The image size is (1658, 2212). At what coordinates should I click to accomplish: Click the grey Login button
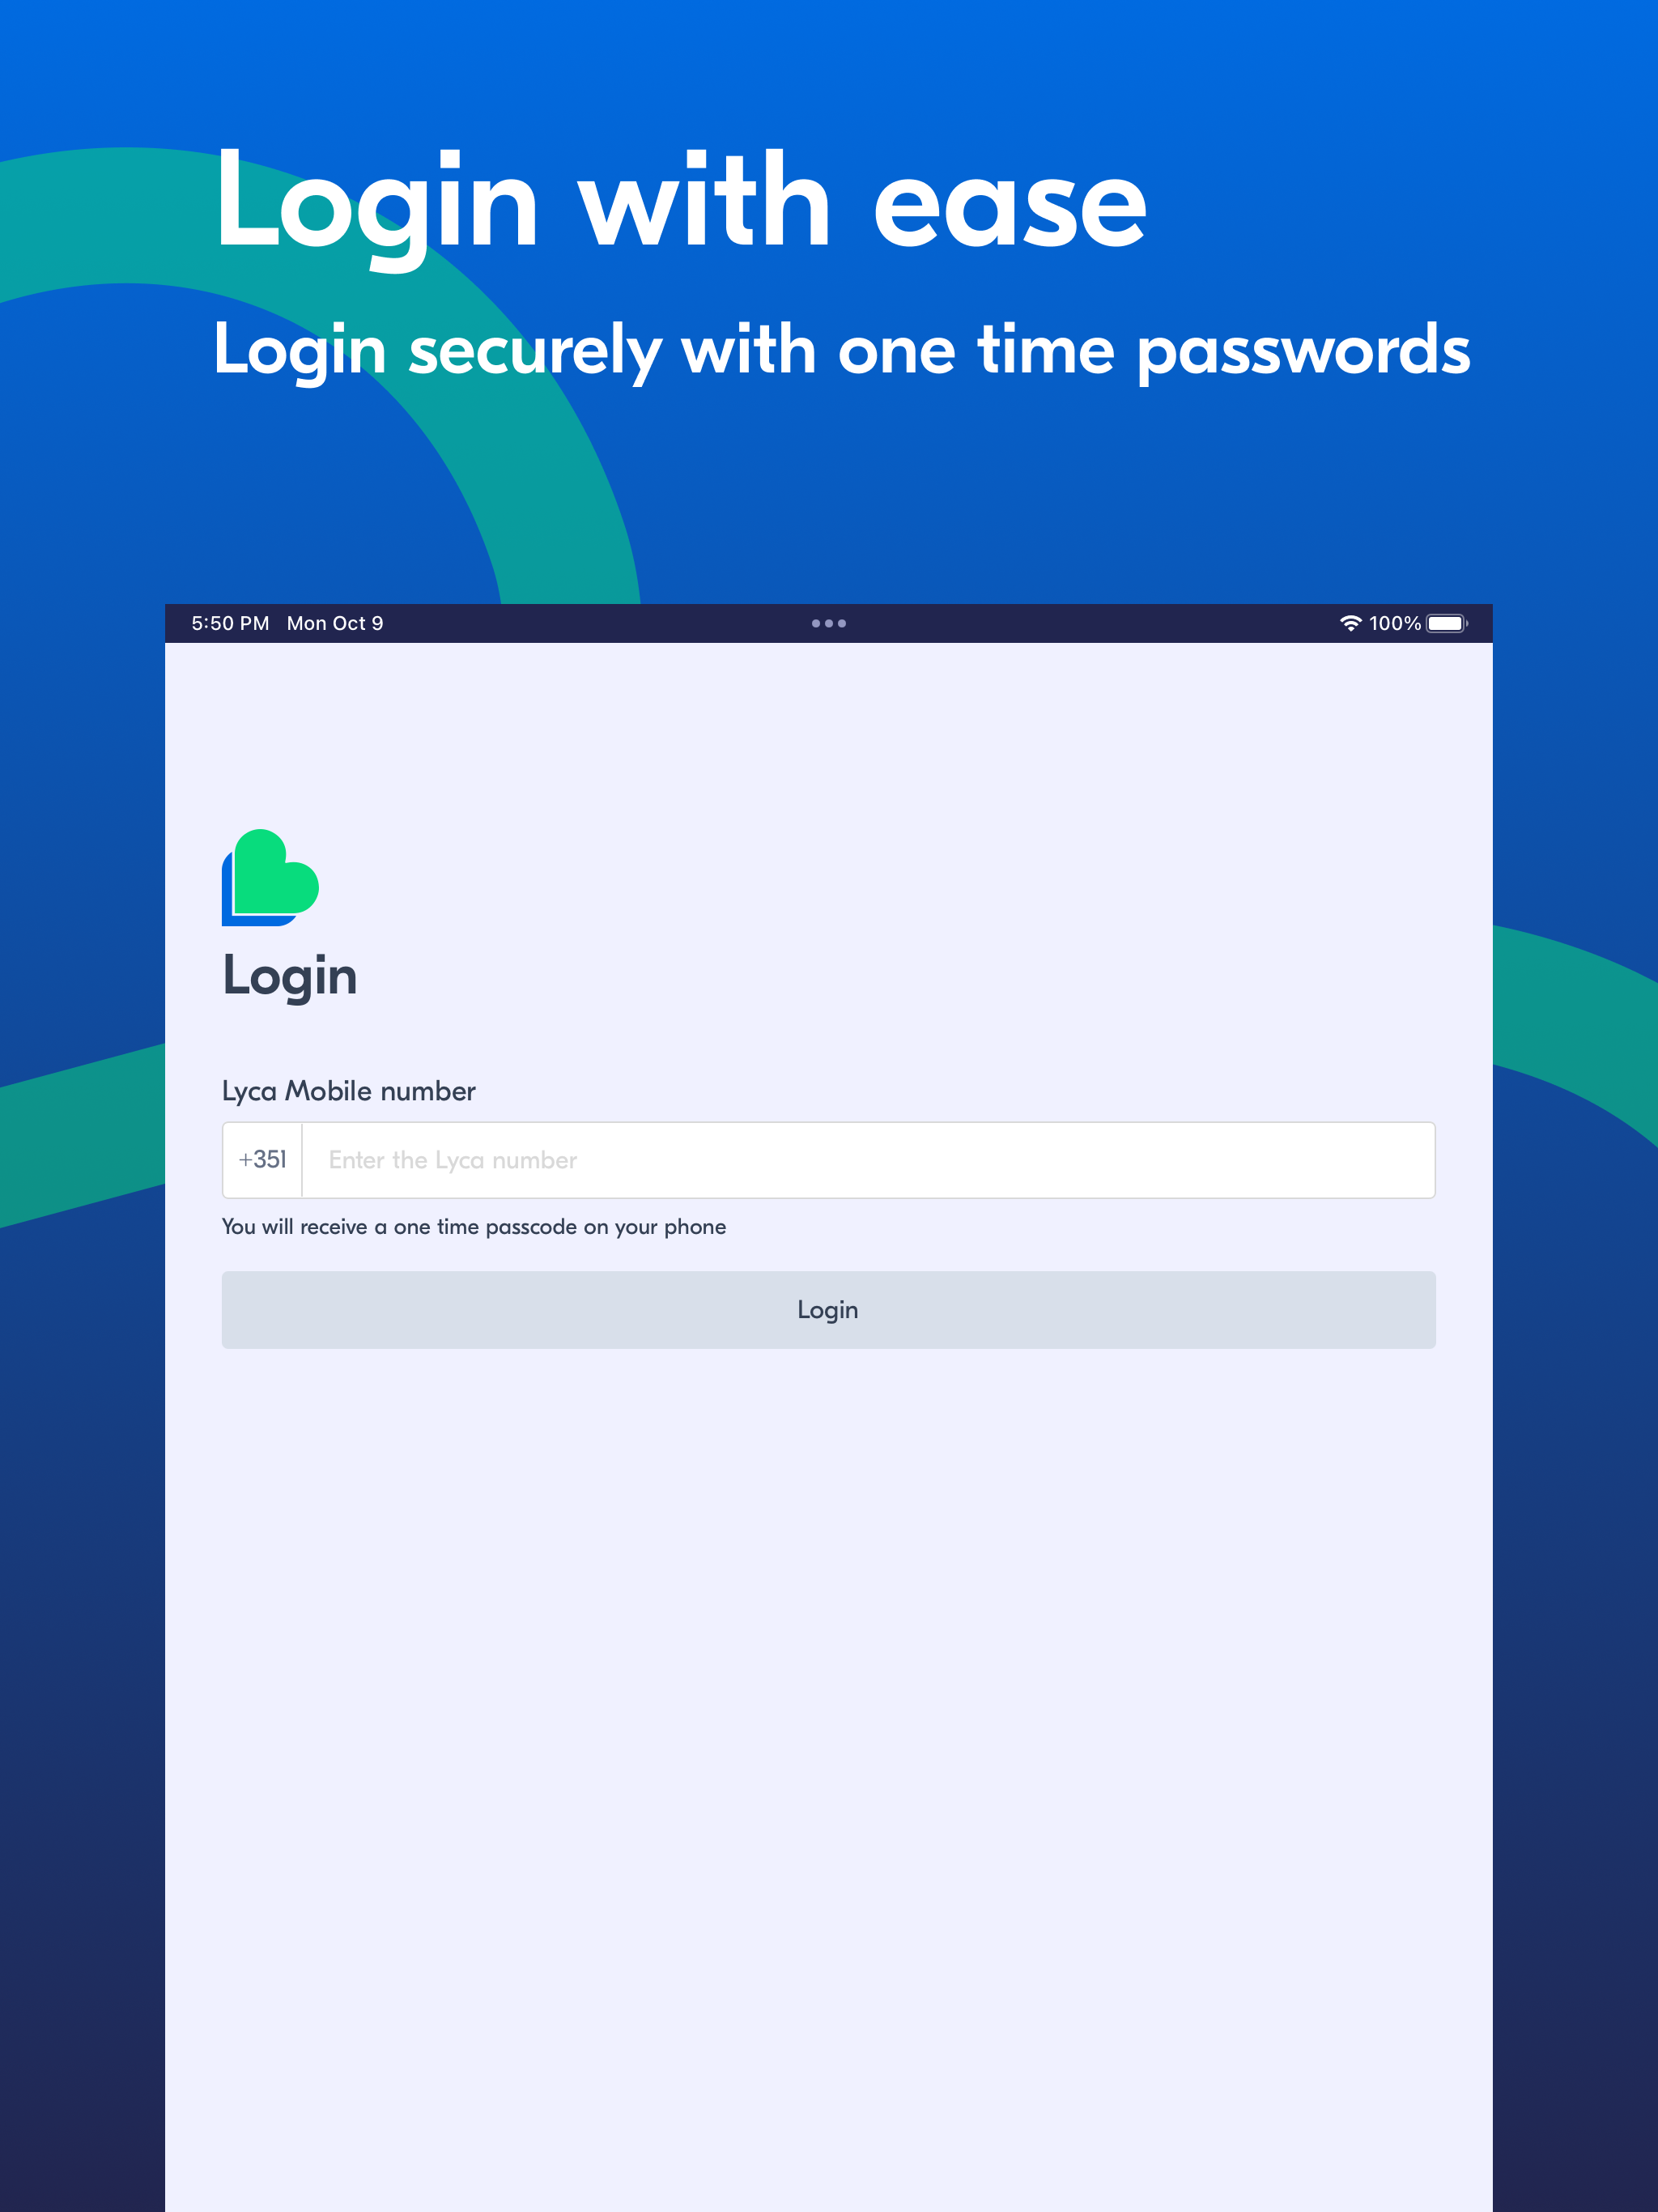pyautogui.click(x=828, y=1309)
